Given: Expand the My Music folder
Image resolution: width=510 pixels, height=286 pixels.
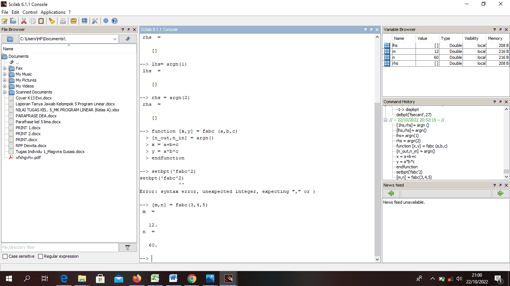Looking at the screenshot, I should coord(4,74).
